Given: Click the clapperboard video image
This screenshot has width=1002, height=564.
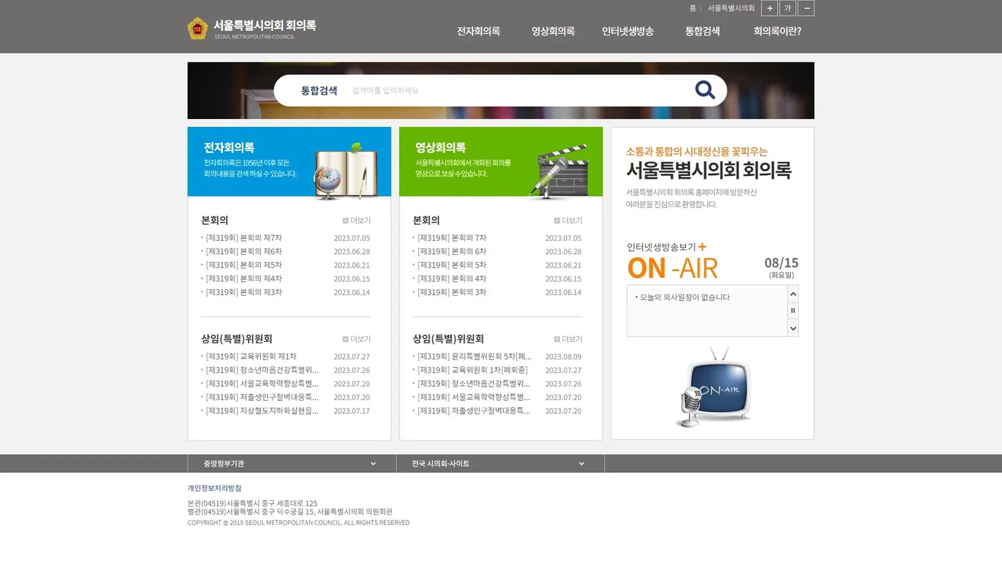Looking at the screenshot, I should [x=558, y=171].
